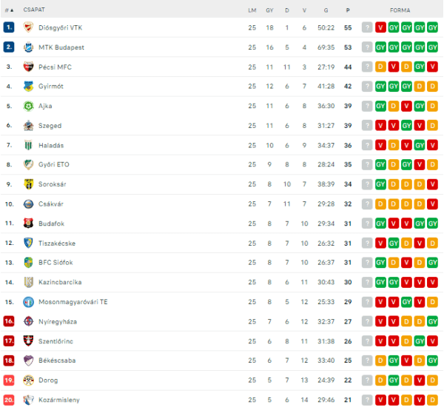Click the Dorog club logo
The image size is (444, 413).
[28, 380]
